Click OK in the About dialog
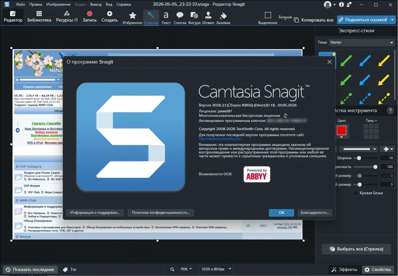Viewport: 398px width, 276px height. pyautogui.click(x=282, y=213)
